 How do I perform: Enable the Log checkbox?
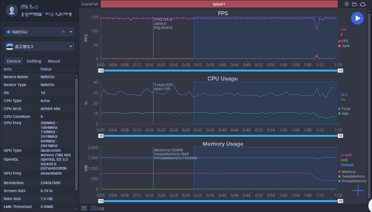(x=93, y=208)
